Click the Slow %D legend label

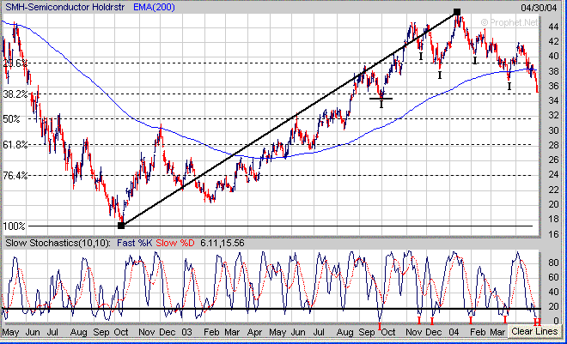(175, 243)
